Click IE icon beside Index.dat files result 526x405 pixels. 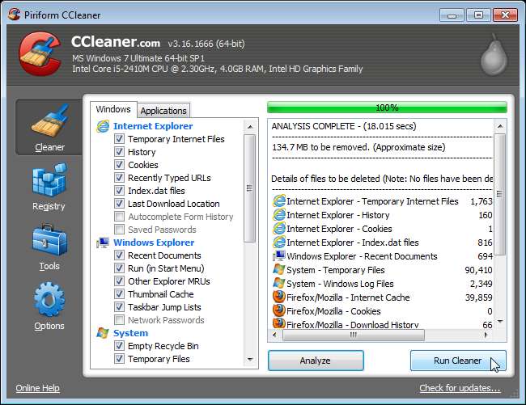279,243
